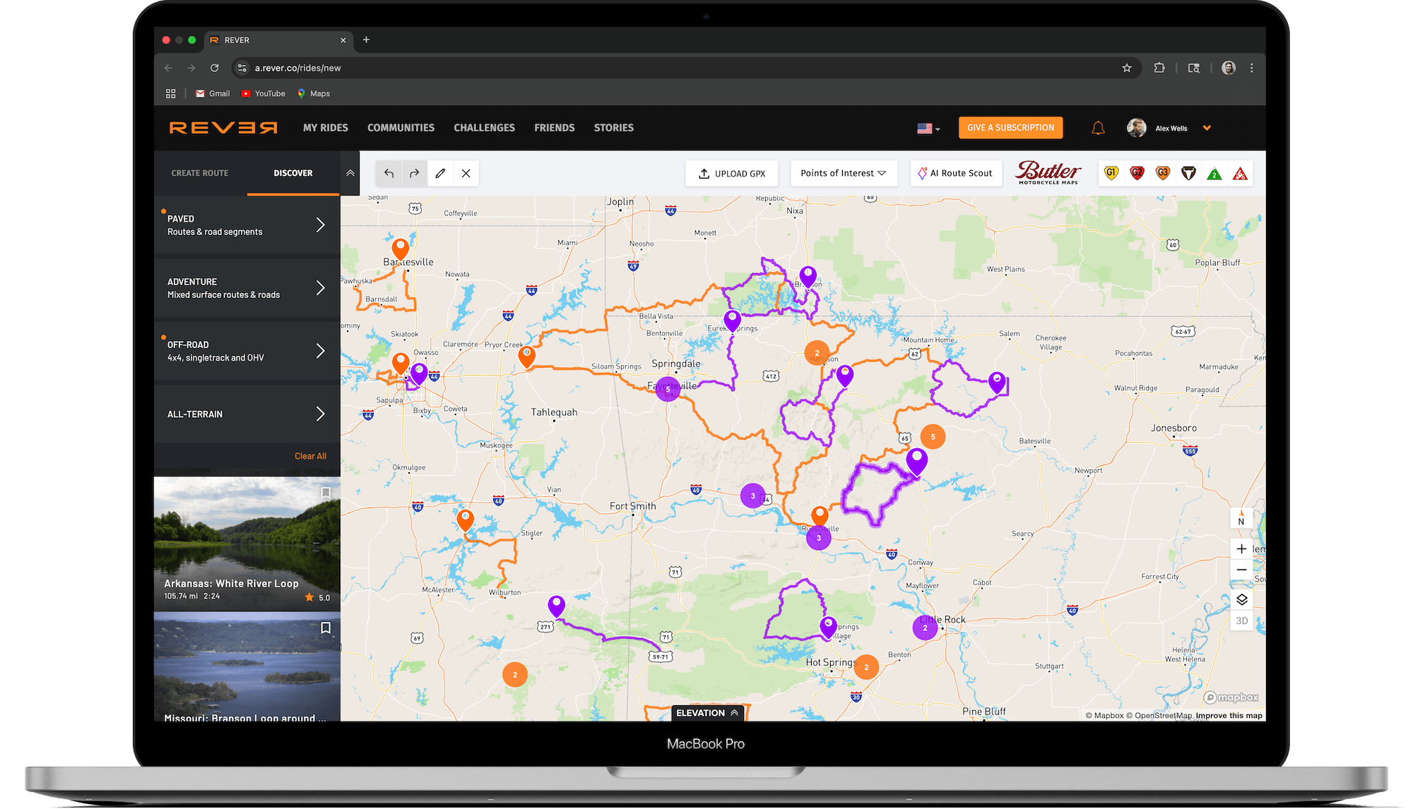
Task: Open the notifications bell
Action: tap(1098, 128)
